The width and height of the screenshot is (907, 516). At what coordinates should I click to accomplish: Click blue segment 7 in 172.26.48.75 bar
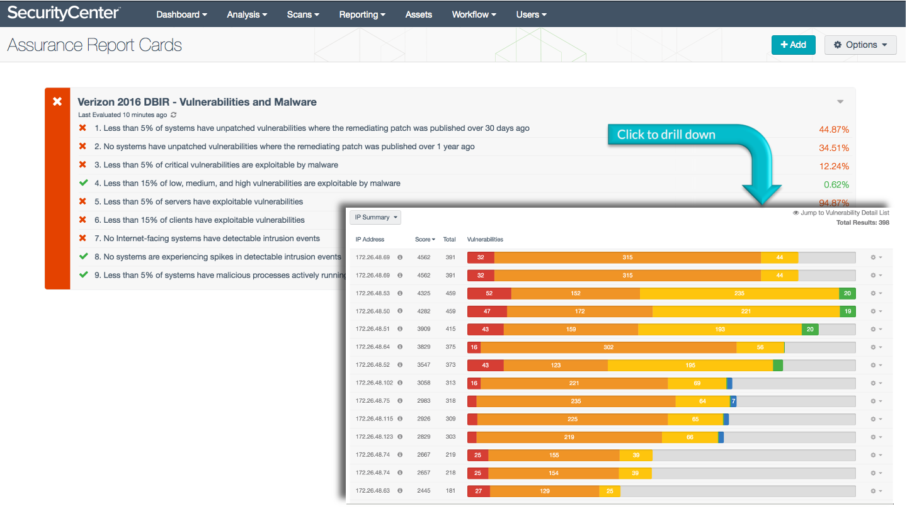(x=733, y=401)
